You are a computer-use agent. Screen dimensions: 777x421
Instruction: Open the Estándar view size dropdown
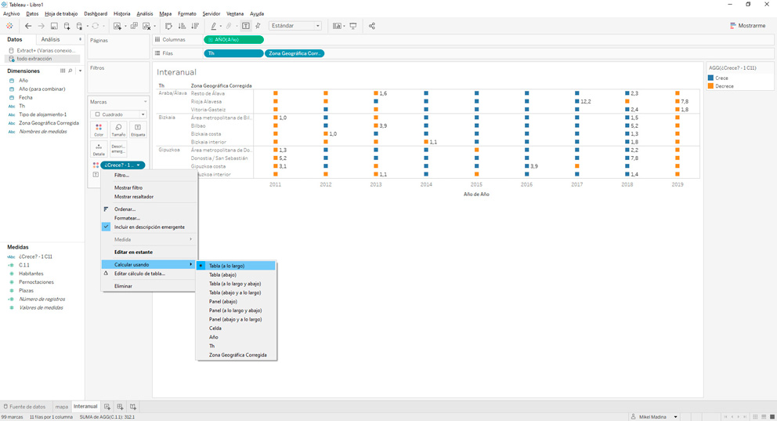click(x=295, y=26)
